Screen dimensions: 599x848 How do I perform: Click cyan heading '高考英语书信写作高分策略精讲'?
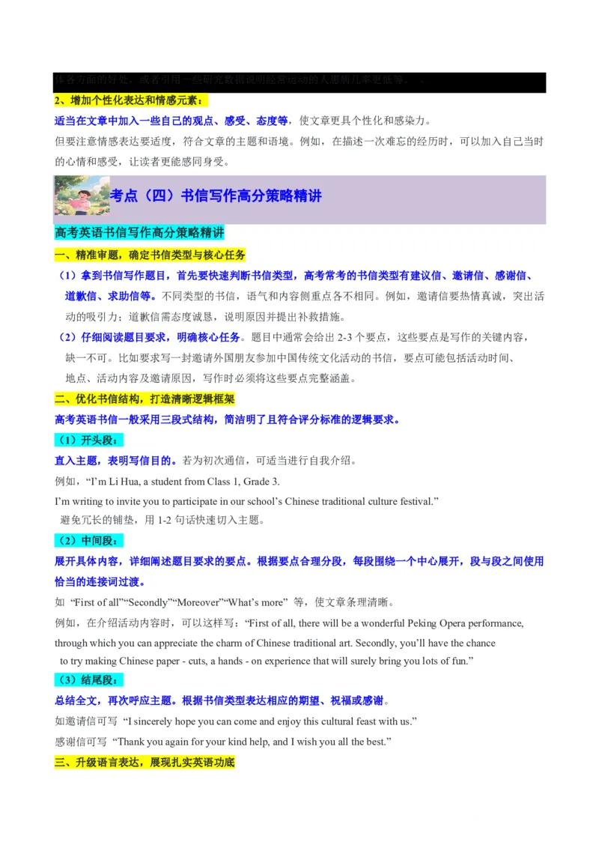click(139, 232)
